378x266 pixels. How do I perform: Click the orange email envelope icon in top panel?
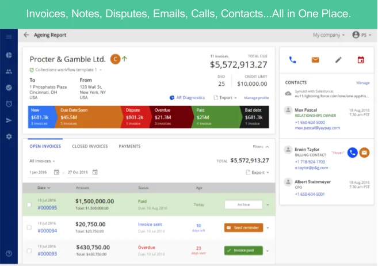click(x=315, y=60)
